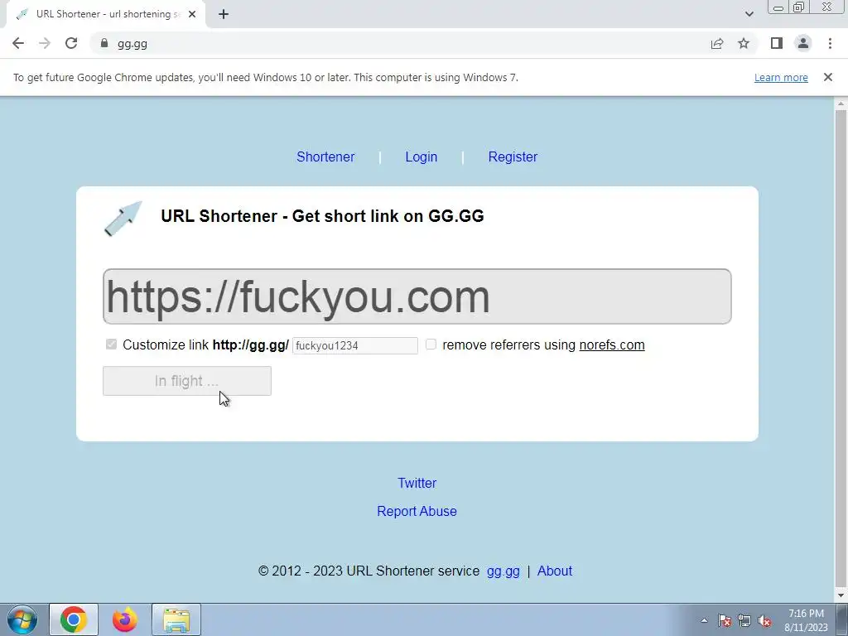Open a new browser tab

click(224, 14)
